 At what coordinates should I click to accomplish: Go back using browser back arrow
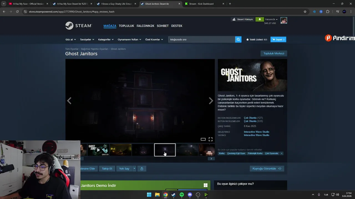[x=4, y=12]
